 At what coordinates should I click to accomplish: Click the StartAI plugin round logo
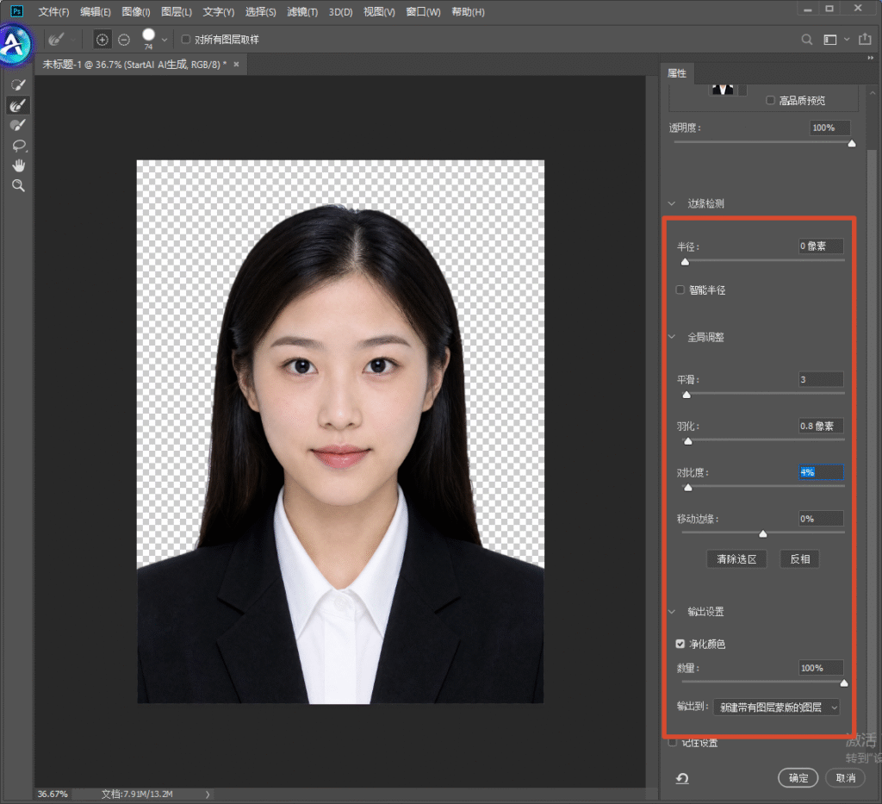[x=16, y=45]
